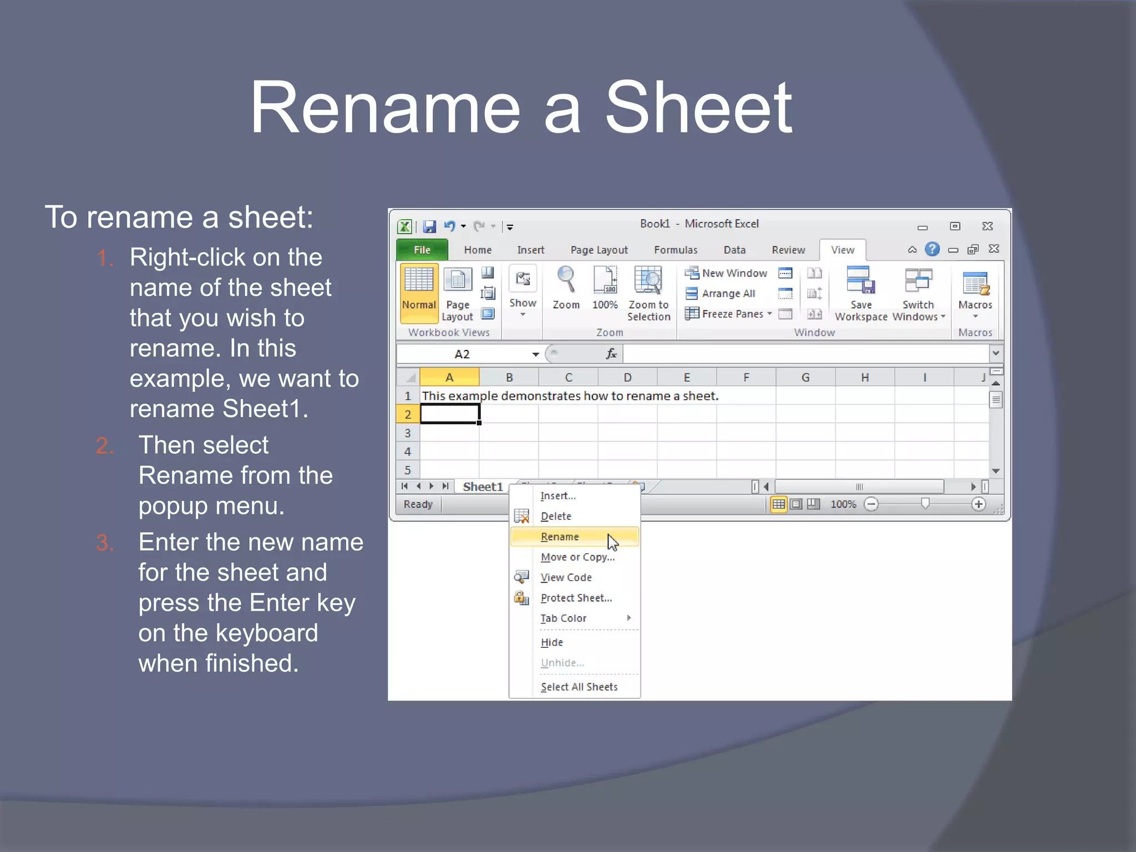Click the Normal workbook view button
Viewport: 1136px width, 852px height.
tap(419, 293)
